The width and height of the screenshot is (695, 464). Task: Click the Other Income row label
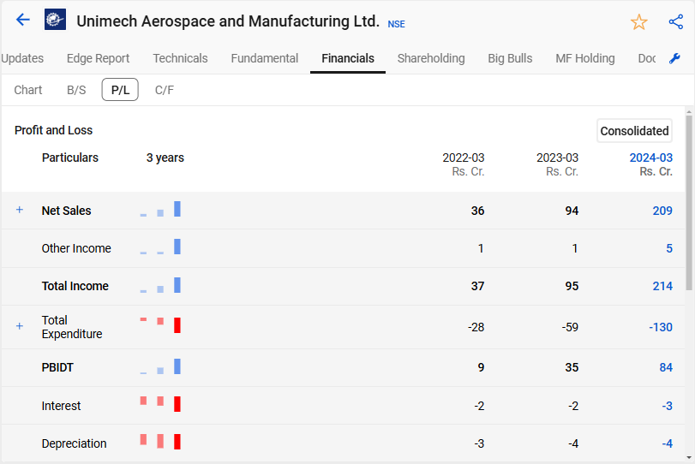pyautogui.click(x=76, y=248)
